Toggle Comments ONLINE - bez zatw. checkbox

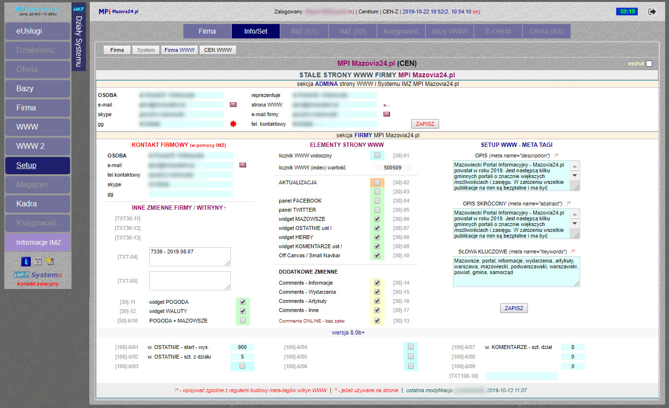coord(377,321)
